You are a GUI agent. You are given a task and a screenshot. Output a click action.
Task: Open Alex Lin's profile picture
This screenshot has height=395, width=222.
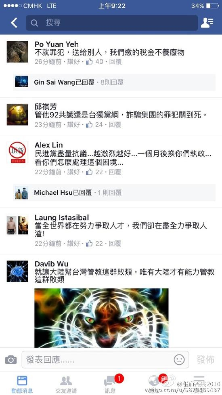17,152
